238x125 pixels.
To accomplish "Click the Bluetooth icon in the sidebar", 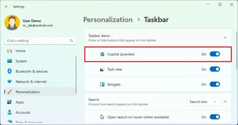I will 9,71.
